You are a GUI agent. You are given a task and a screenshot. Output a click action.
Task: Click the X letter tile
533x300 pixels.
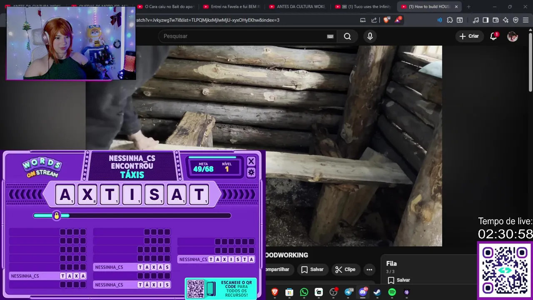[x=87, y=195]
